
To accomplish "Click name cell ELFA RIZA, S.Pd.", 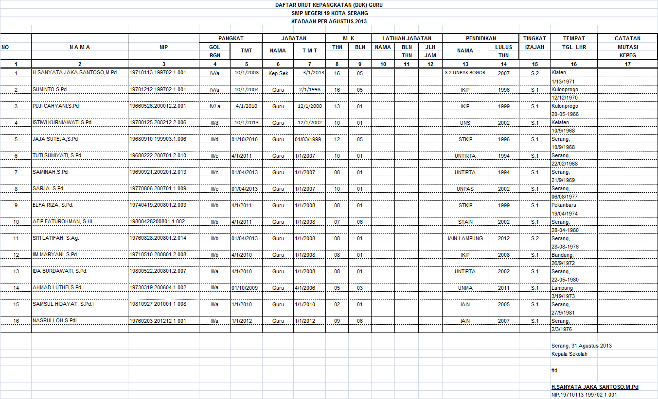I will click(80, 205).
